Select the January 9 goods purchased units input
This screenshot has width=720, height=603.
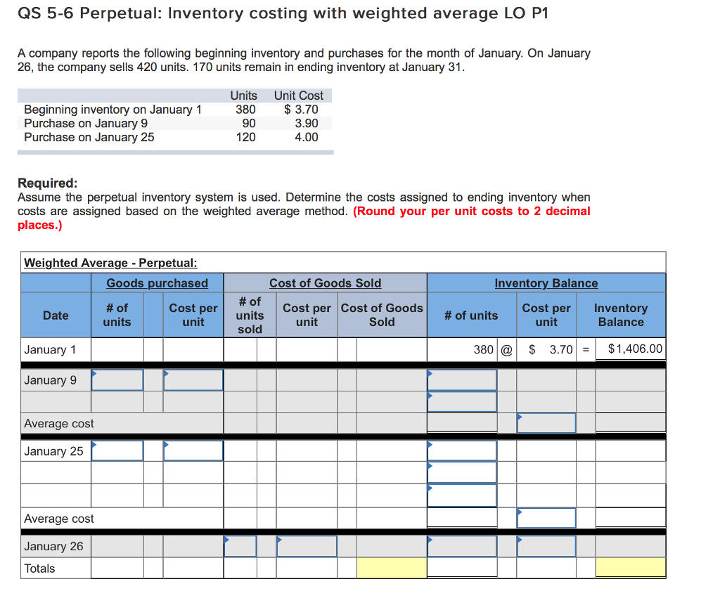[x=117, y=380]
